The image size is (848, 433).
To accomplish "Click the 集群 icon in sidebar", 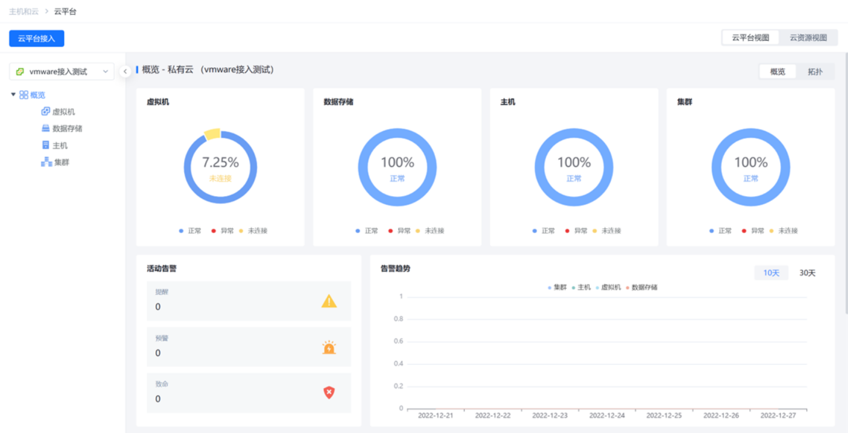I will coord(46,162).
